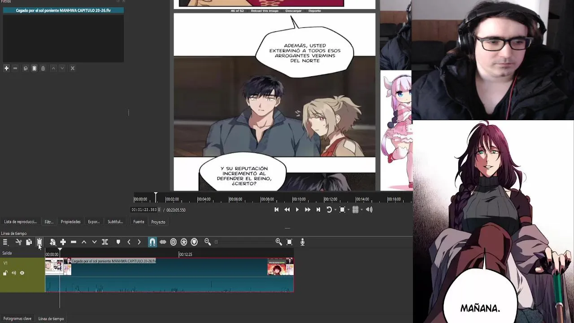Screen dimensions: 574x323
Task: Lock the V1 track
Action: (x=5, y=273)
